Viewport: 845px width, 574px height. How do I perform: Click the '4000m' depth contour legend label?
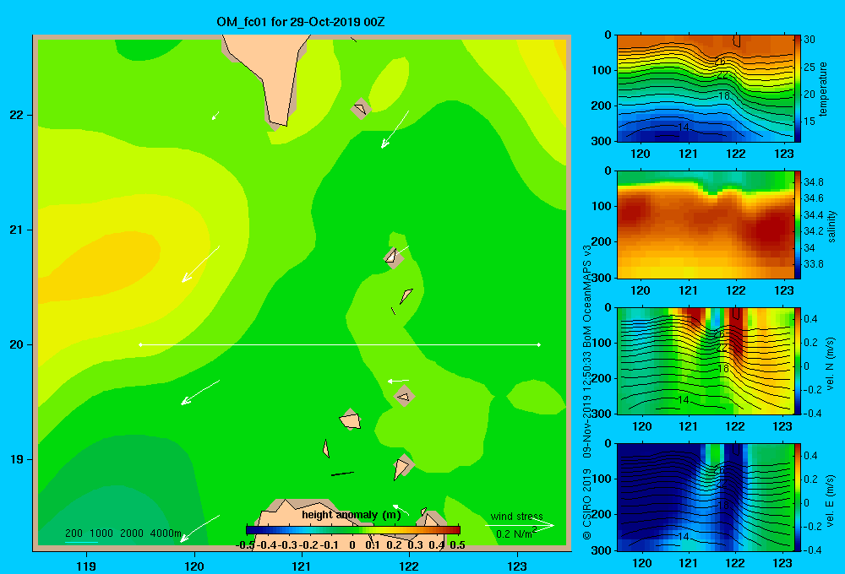click(x=166, y=533)
